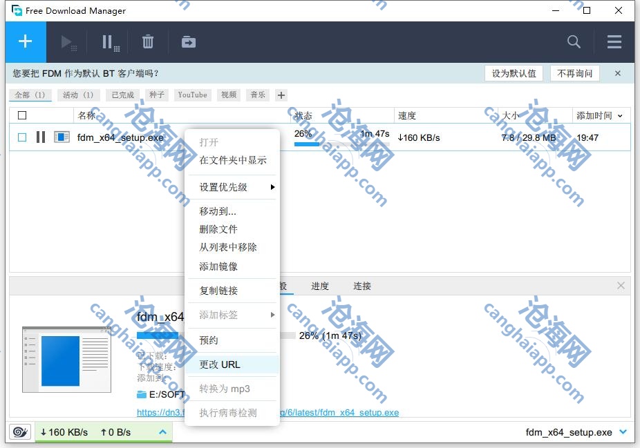Open the hamburger main menu

tap(614, 42)
